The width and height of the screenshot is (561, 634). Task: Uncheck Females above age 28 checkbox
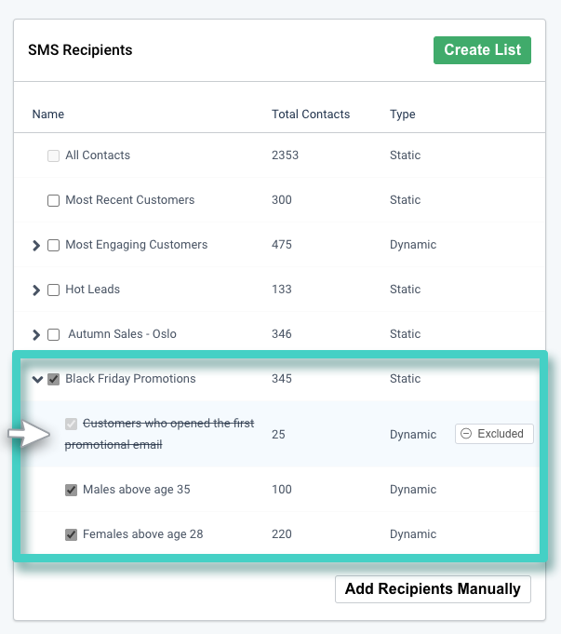pyautogui.click(x=72, y=534)
